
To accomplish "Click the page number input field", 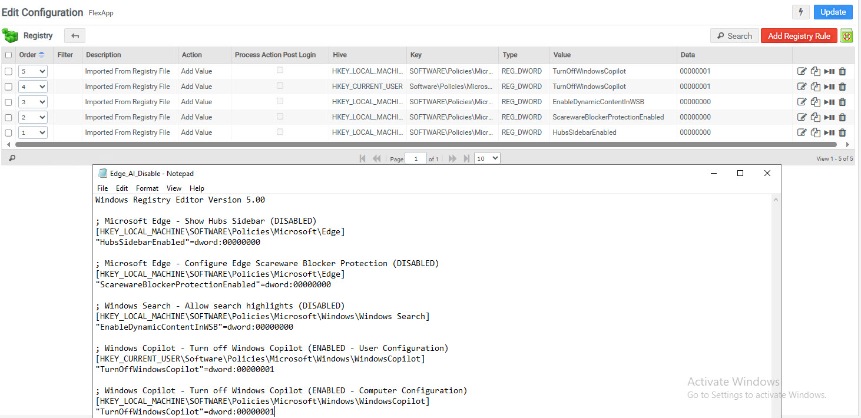I will (416, 159).
